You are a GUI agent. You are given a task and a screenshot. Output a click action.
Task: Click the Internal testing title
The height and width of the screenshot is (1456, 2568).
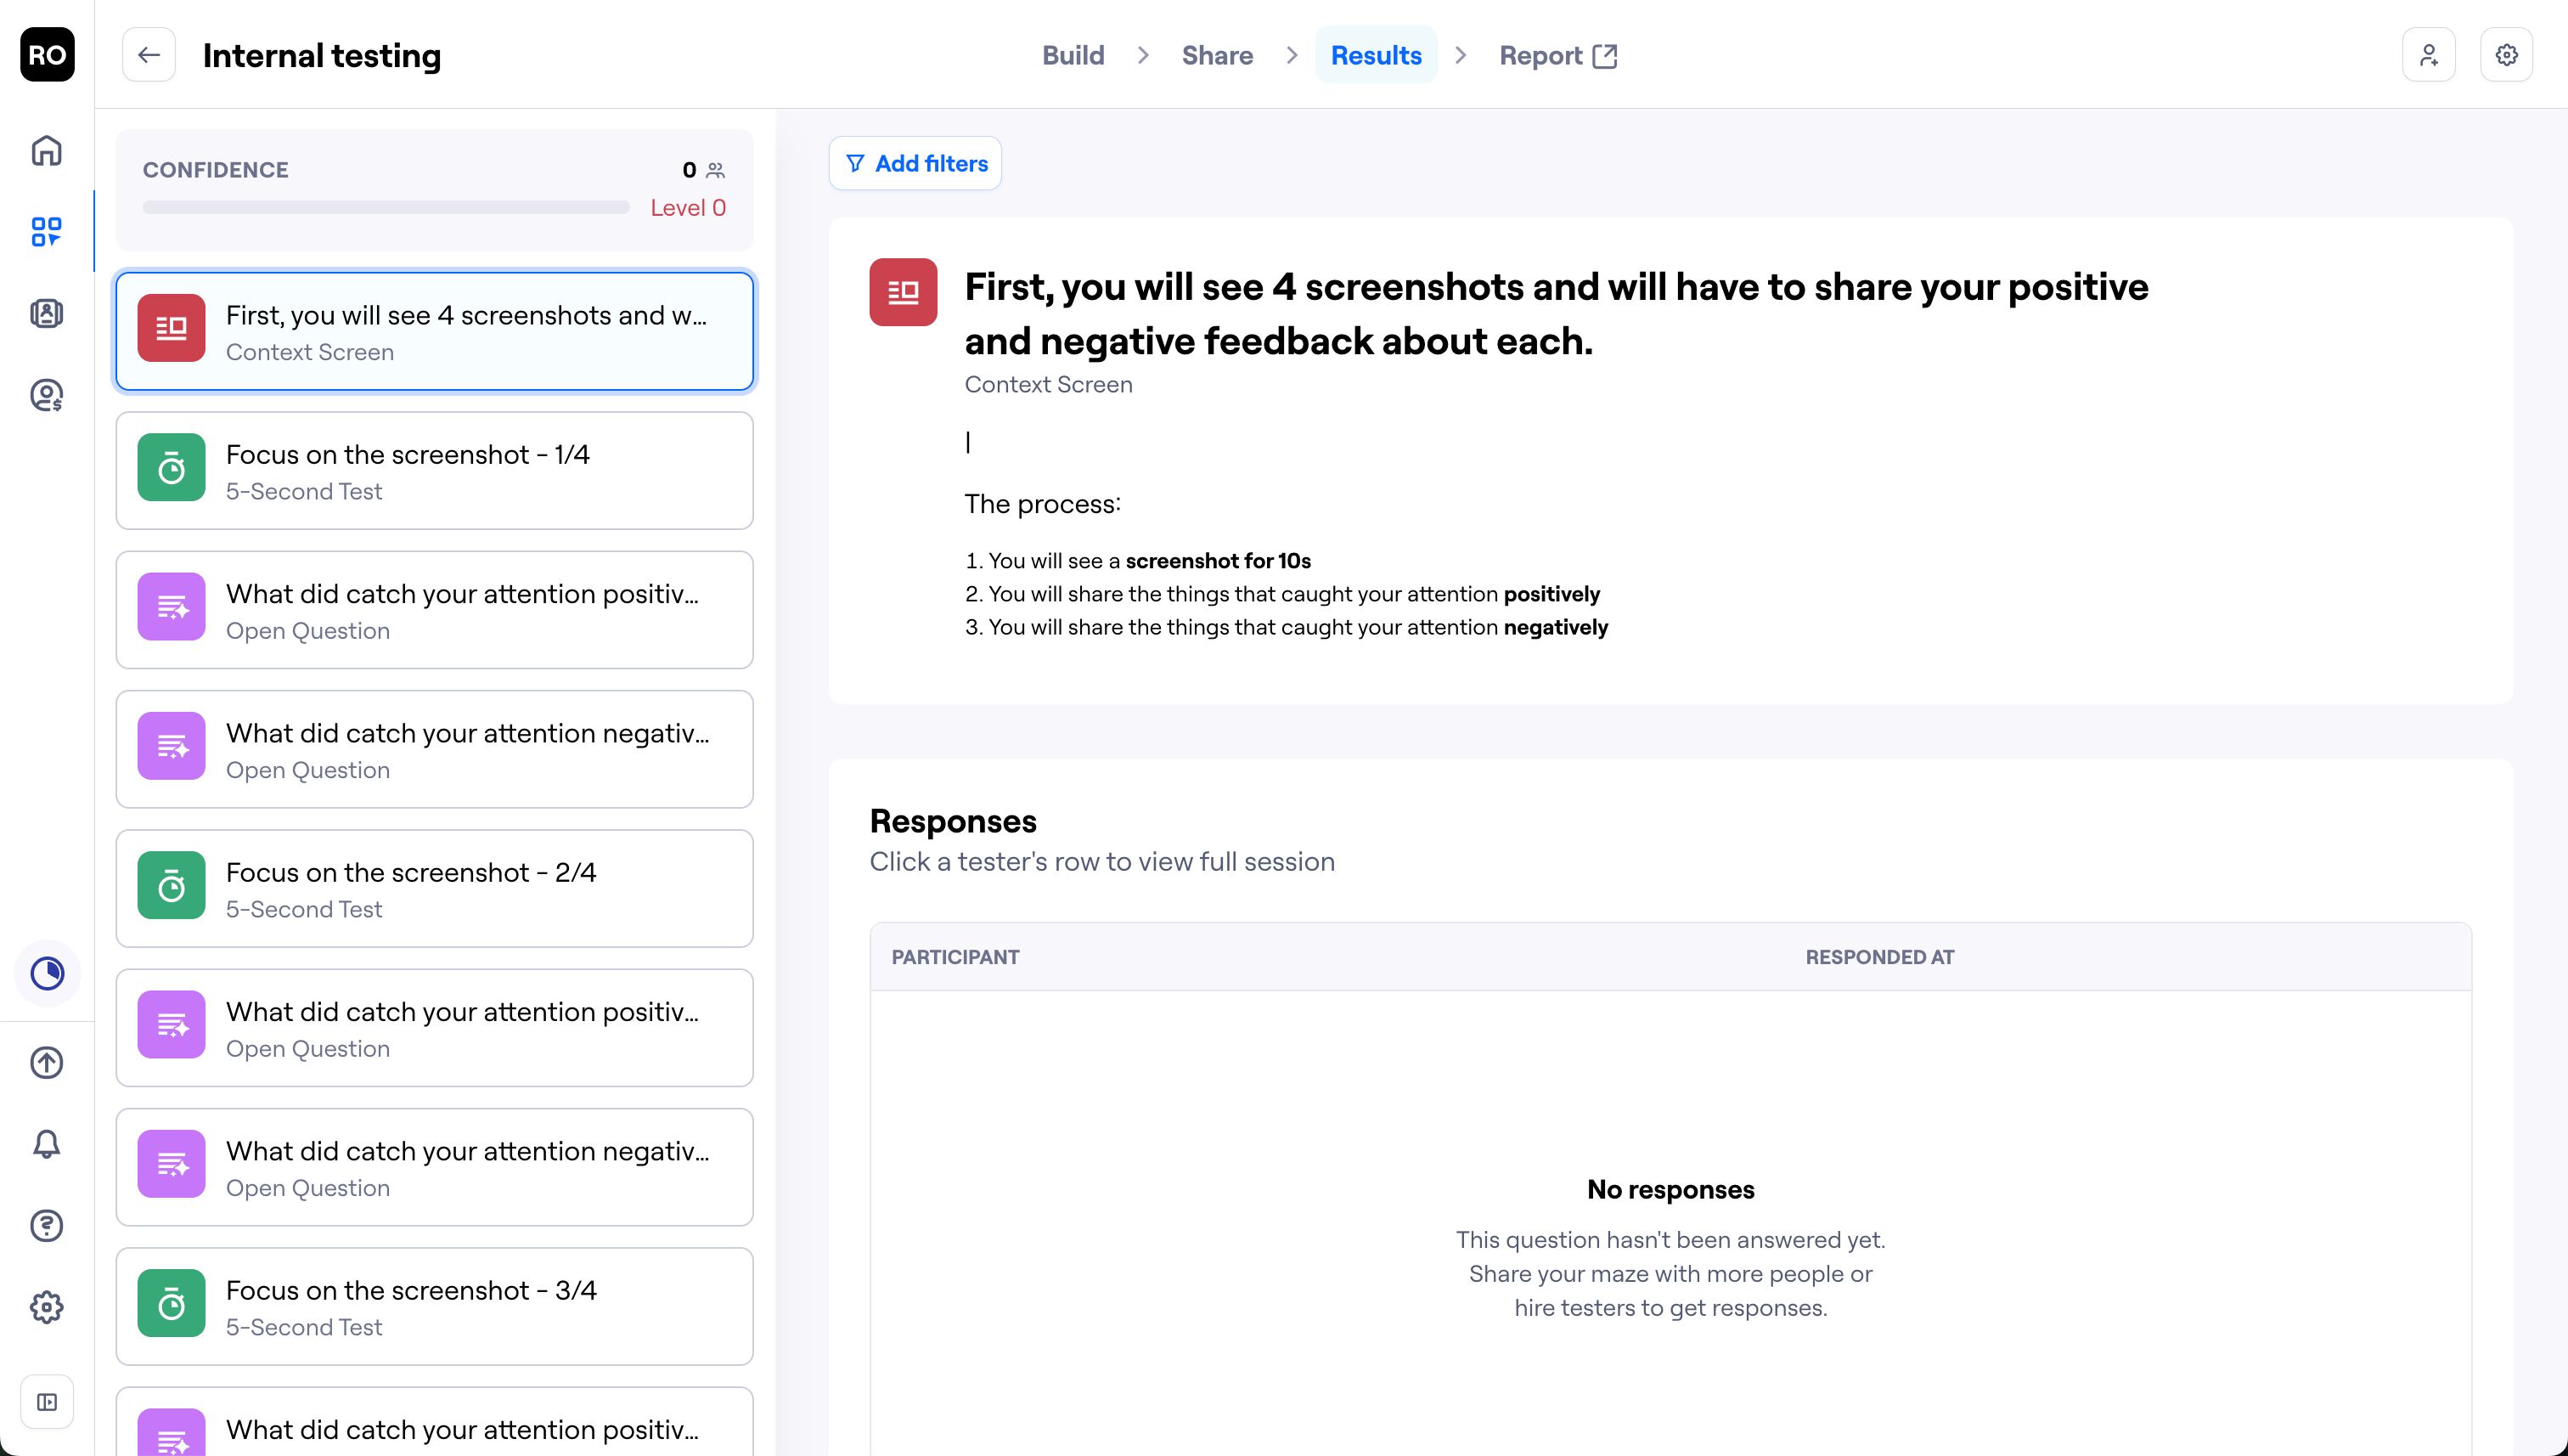pyautogui.click(x=321, y=55)
